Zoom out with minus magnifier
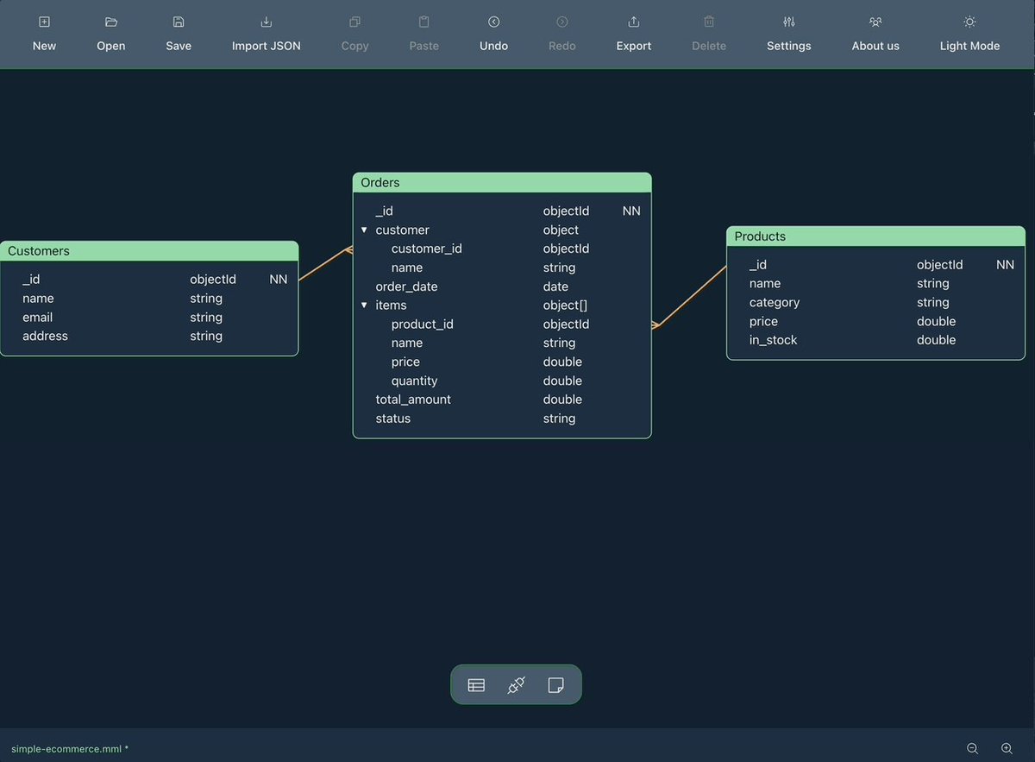 tap(972, 749)
